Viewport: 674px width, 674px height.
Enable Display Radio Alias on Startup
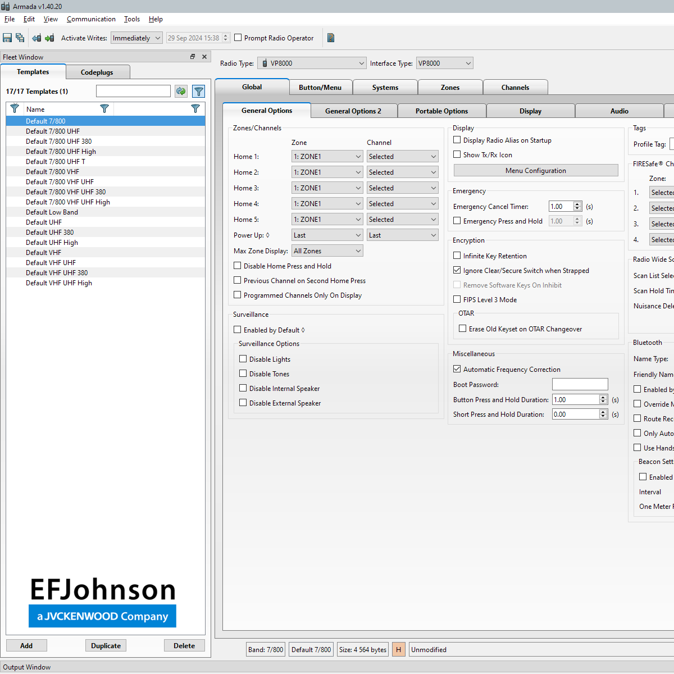(x=457, y=140)
